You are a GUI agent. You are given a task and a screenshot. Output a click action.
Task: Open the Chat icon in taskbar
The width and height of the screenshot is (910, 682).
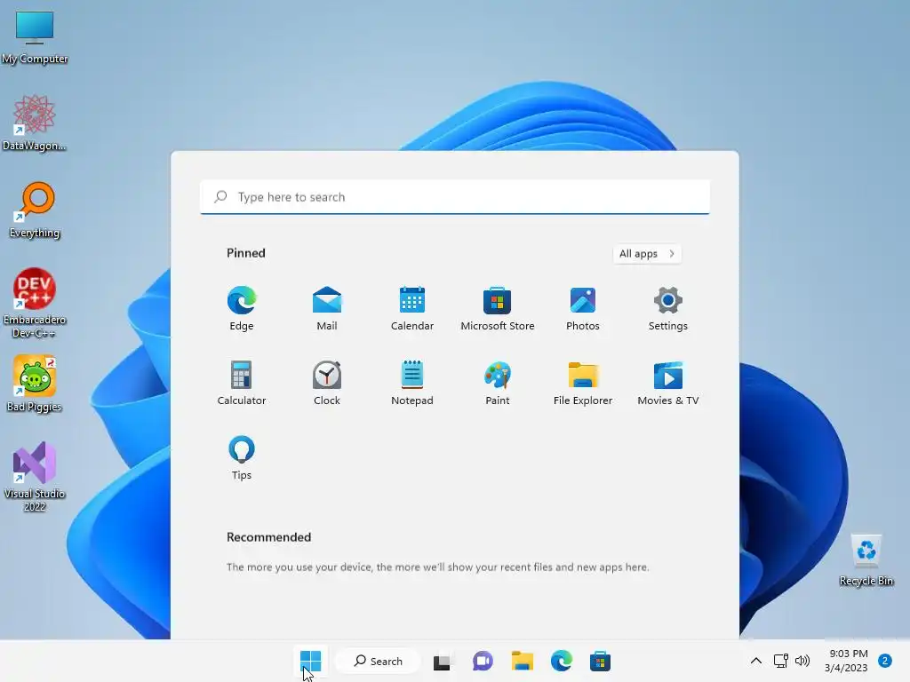click(x=483, y=661)
